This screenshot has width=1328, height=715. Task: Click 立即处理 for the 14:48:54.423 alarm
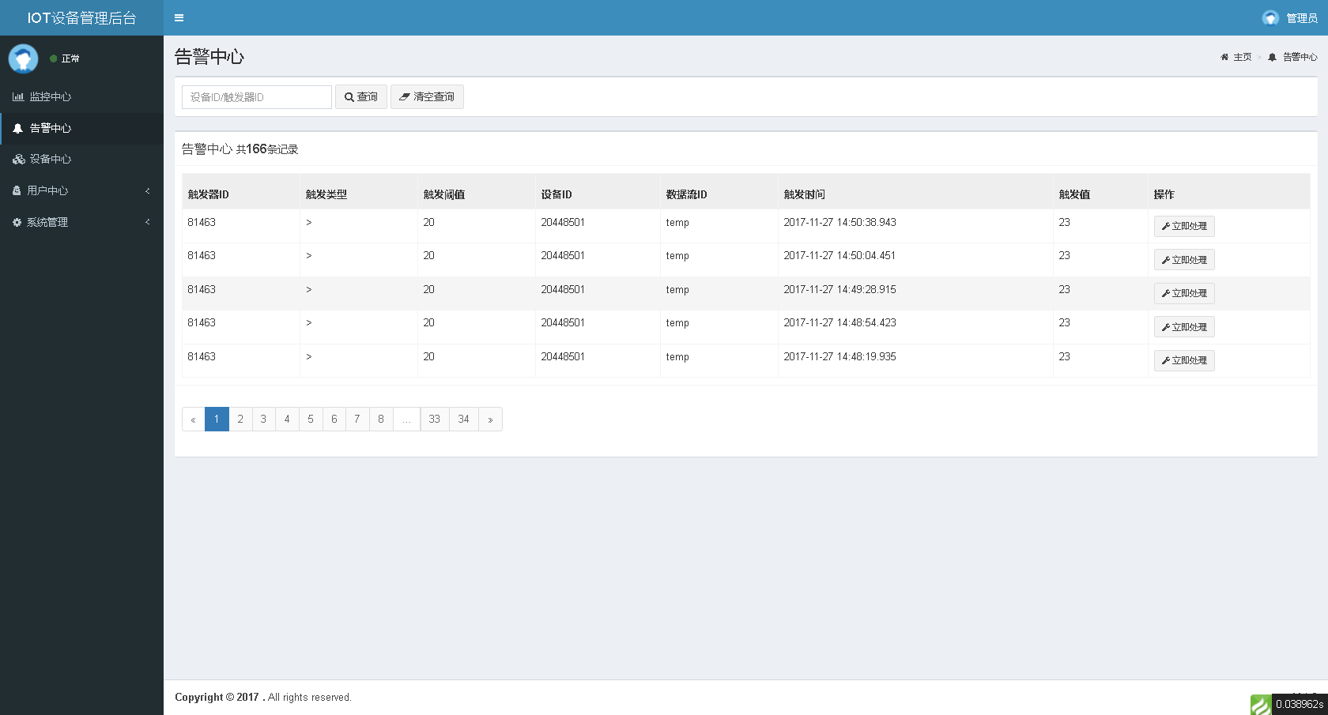coord(1184,327)
